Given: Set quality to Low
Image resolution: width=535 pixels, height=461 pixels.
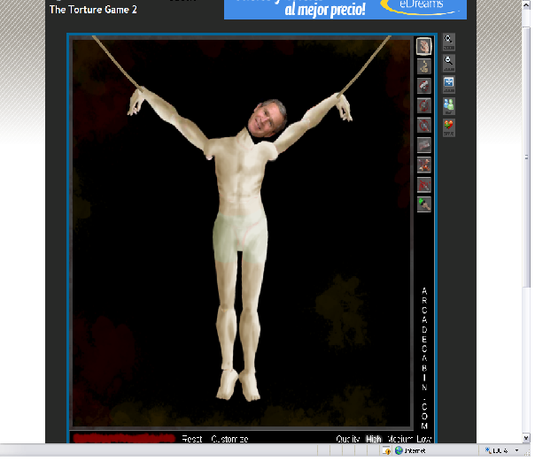Looking at the screenshot, I should pos(425,439).
